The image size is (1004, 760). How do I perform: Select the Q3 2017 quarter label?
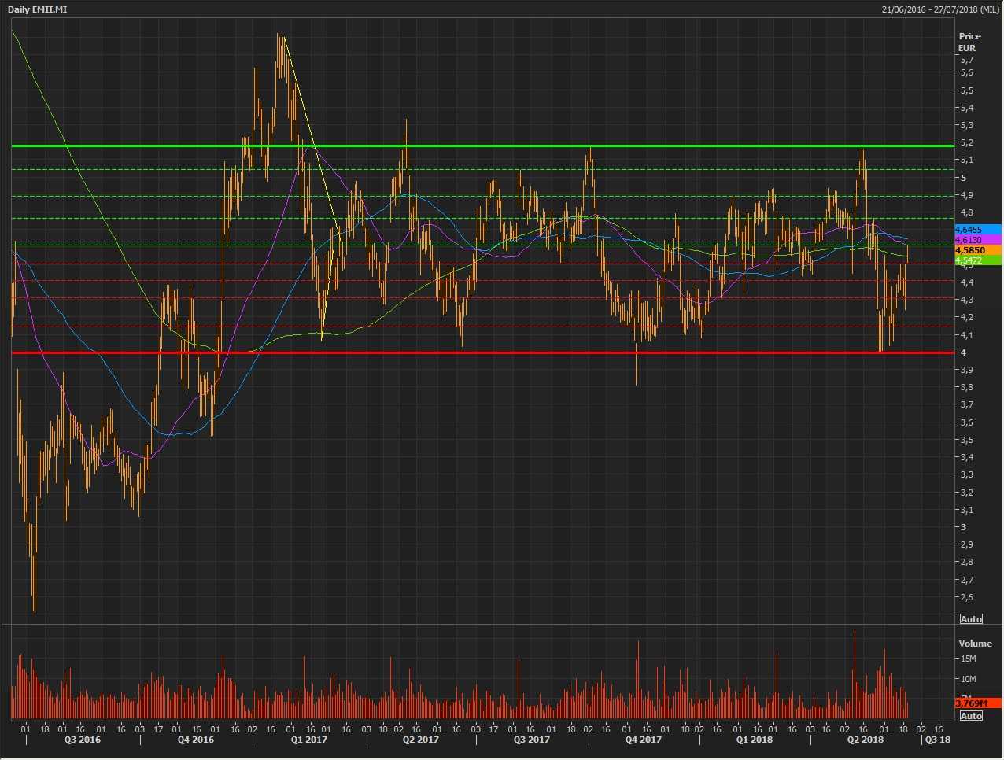pyautogui.click(x=532, y=740)
